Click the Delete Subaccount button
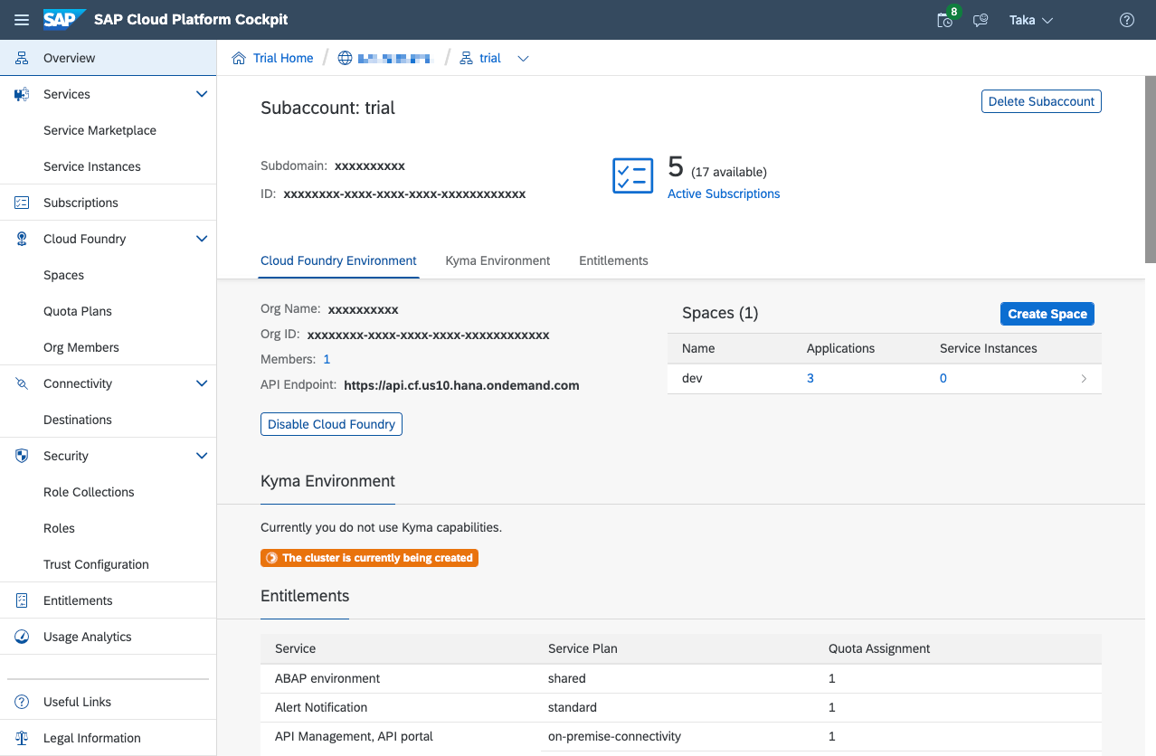 click(1041, 101)
